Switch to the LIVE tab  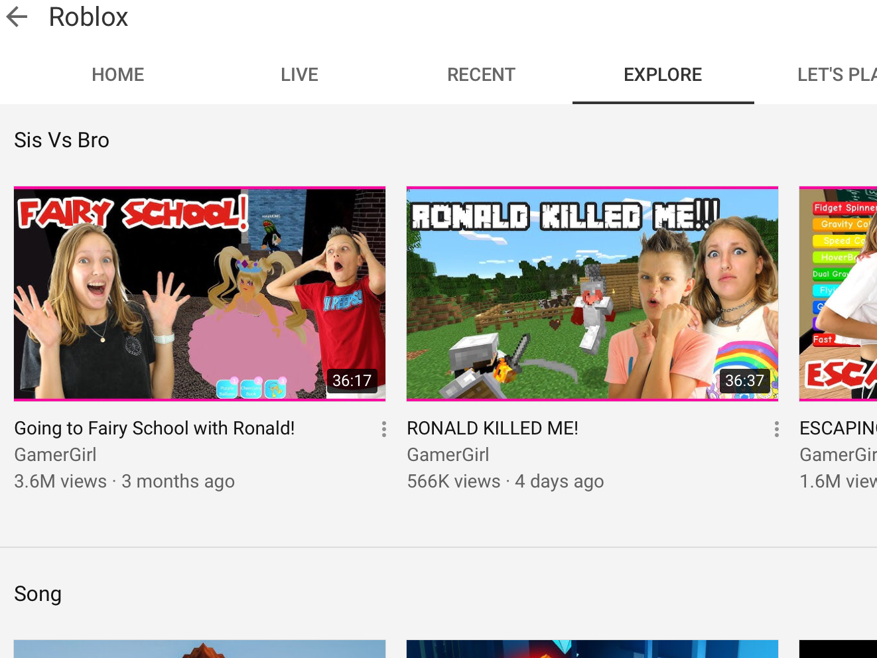[299, 74]
